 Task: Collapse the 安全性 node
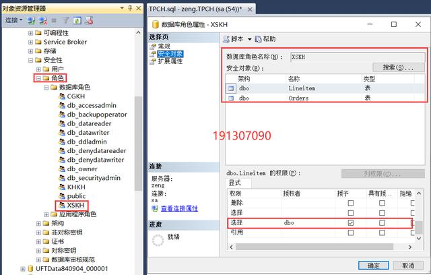coord(30,61)
